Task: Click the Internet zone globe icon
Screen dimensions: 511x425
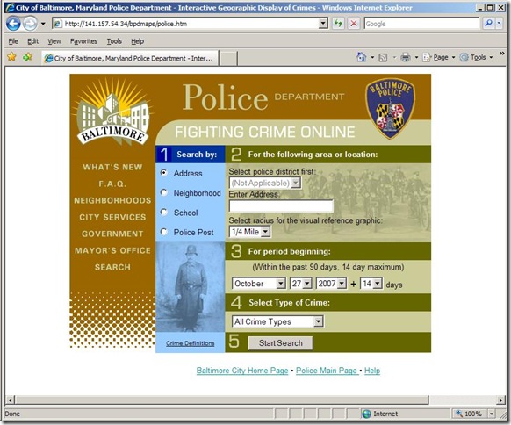Action: pyautogui.click(x=367, y=414)
